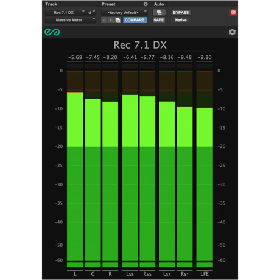Reset the L channel peak value -5.69
The width and height of the screenshot is (280, 280).
click(75, 57)
